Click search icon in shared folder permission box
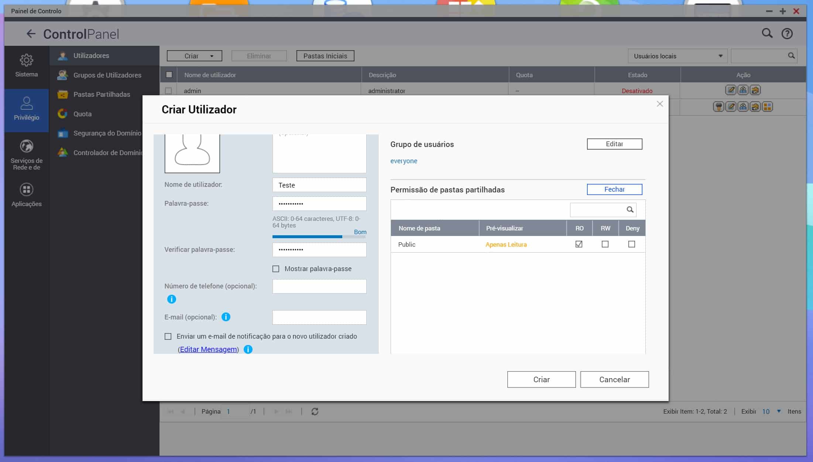813x462 pixels. coord(630,210)
